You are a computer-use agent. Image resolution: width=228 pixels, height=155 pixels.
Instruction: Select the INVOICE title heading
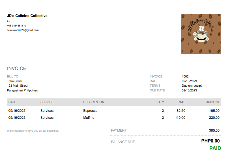click(16, 68)
